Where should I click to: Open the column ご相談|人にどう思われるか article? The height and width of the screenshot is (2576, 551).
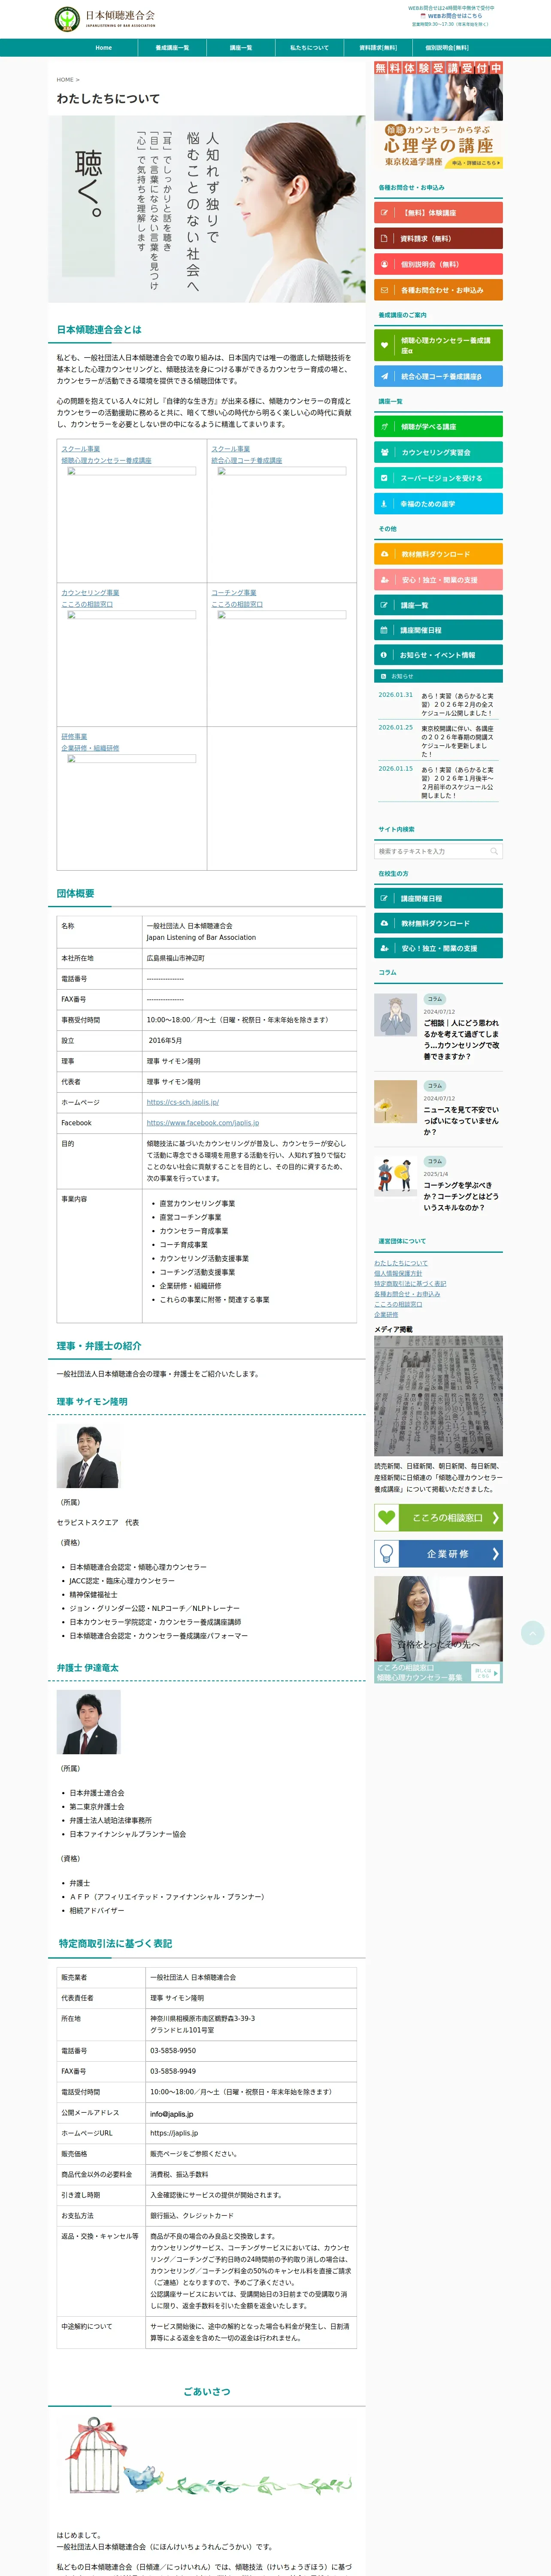point(461,1040)
